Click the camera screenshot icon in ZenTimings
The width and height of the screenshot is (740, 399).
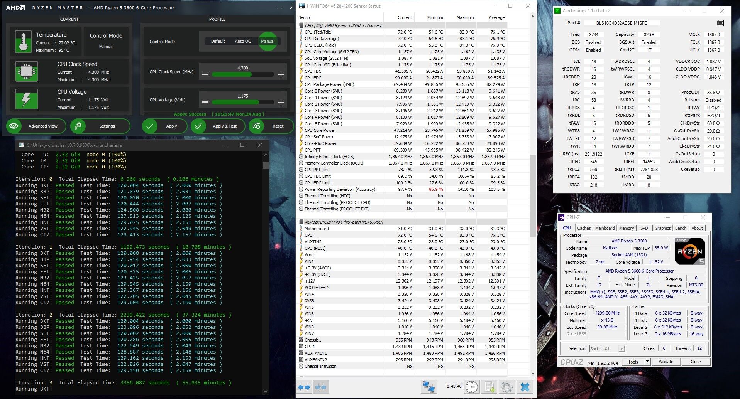(720, 23)
